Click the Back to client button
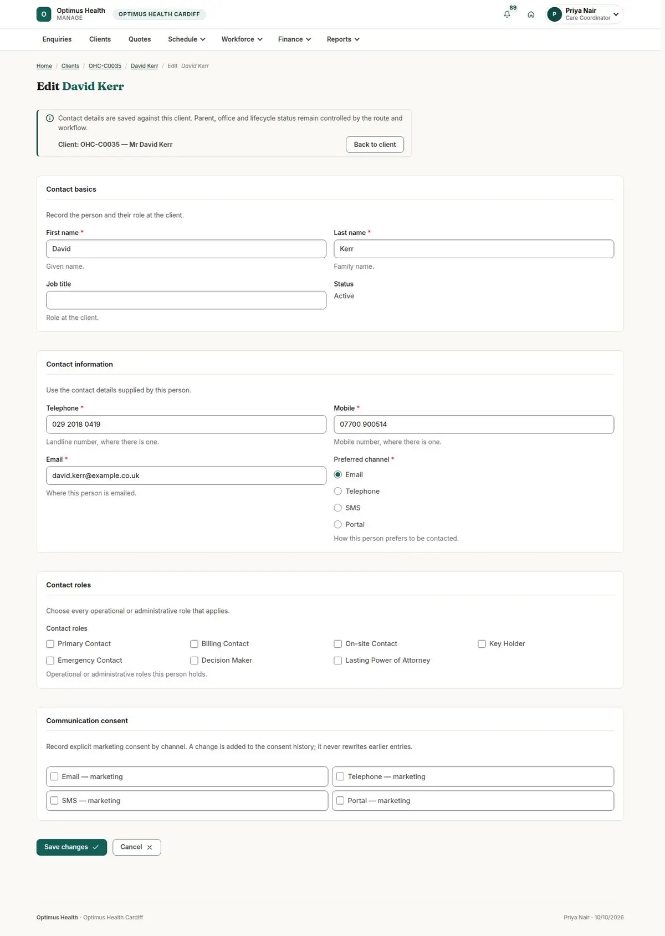Viewport: 665px width, 936px height. click(375, 145)
